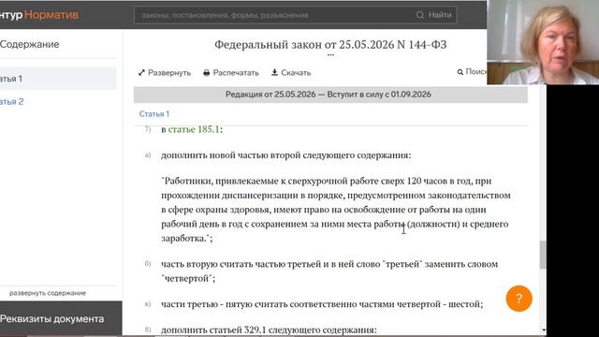Click the document search magnifier icon
This screenshot has height=337, width=599.
(x=460, y=72)
